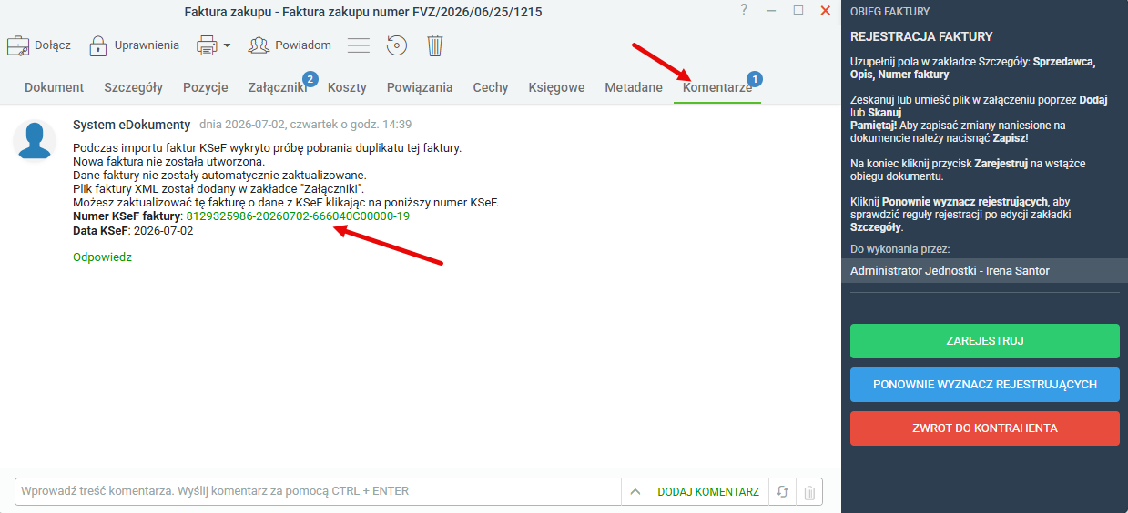Click the KSeF invoice number link
The width and height of the screenshot is (1128, 513).
(298, 216)
